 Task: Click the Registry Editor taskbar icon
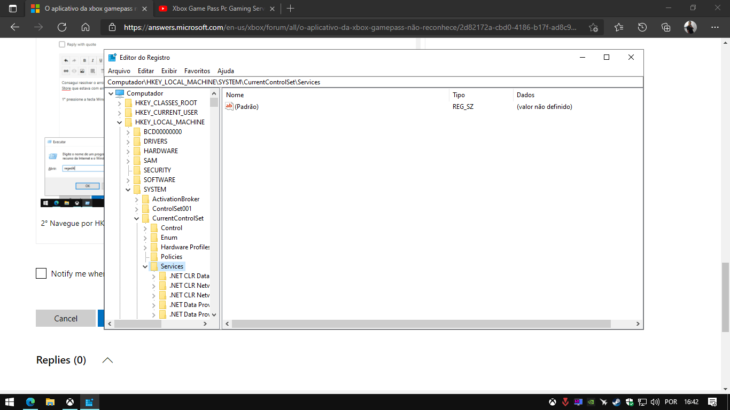pyautogui.click(x=90, y=402)
